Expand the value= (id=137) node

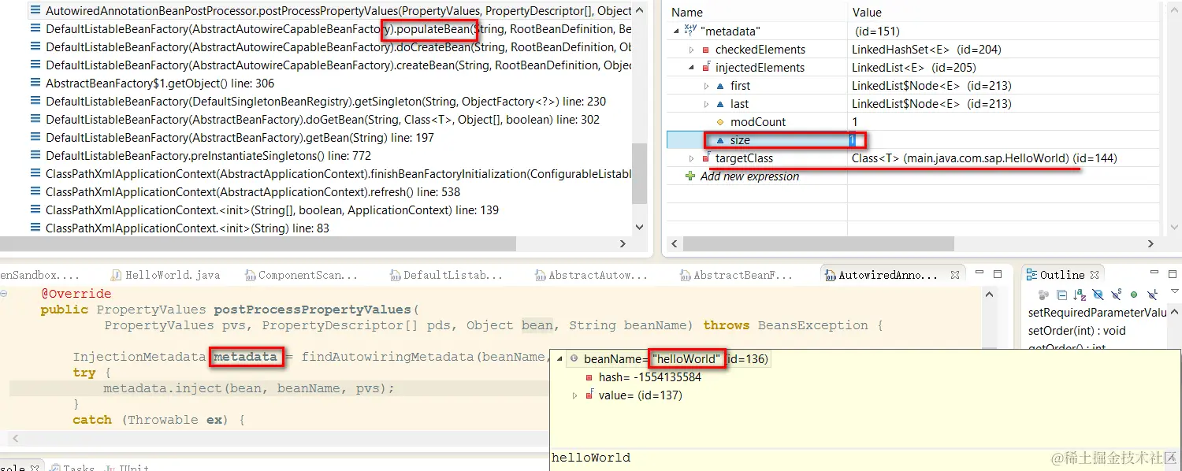click(x=574, y=395)
